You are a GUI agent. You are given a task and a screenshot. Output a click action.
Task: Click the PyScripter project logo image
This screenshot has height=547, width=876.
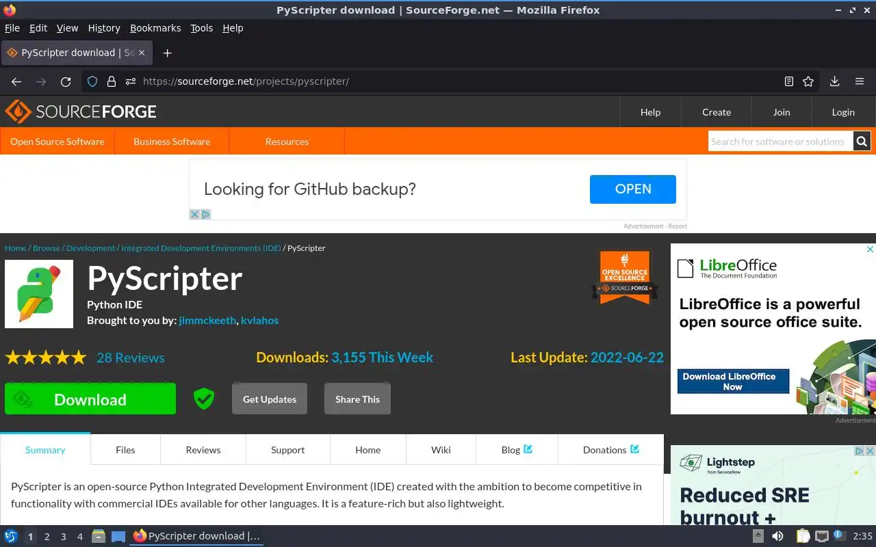(39, 294)
